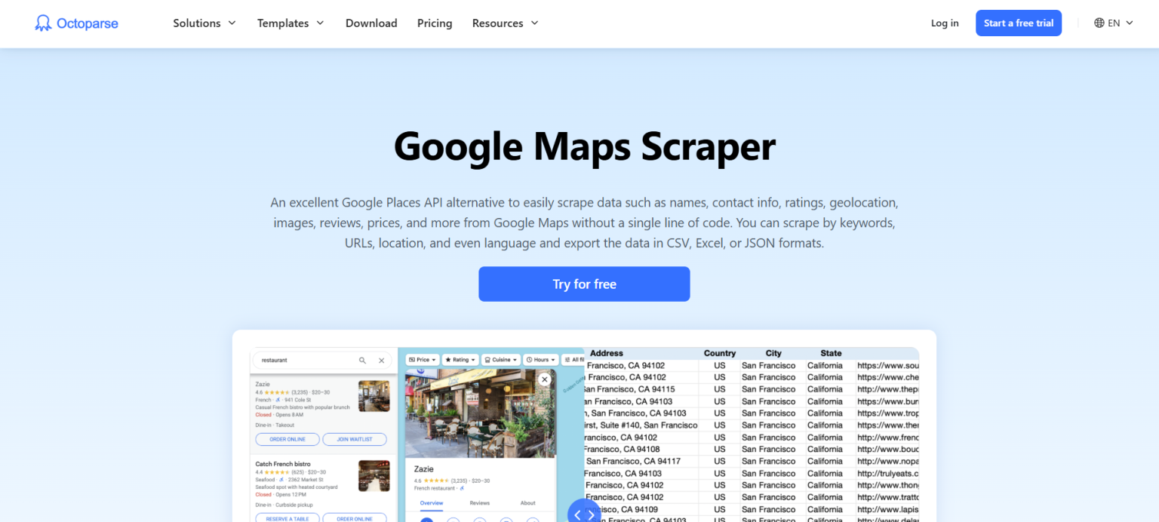The height and width of the screenshot is (522, 1159).
Task: Click the Try for free button
Action: tap(584, 284)
